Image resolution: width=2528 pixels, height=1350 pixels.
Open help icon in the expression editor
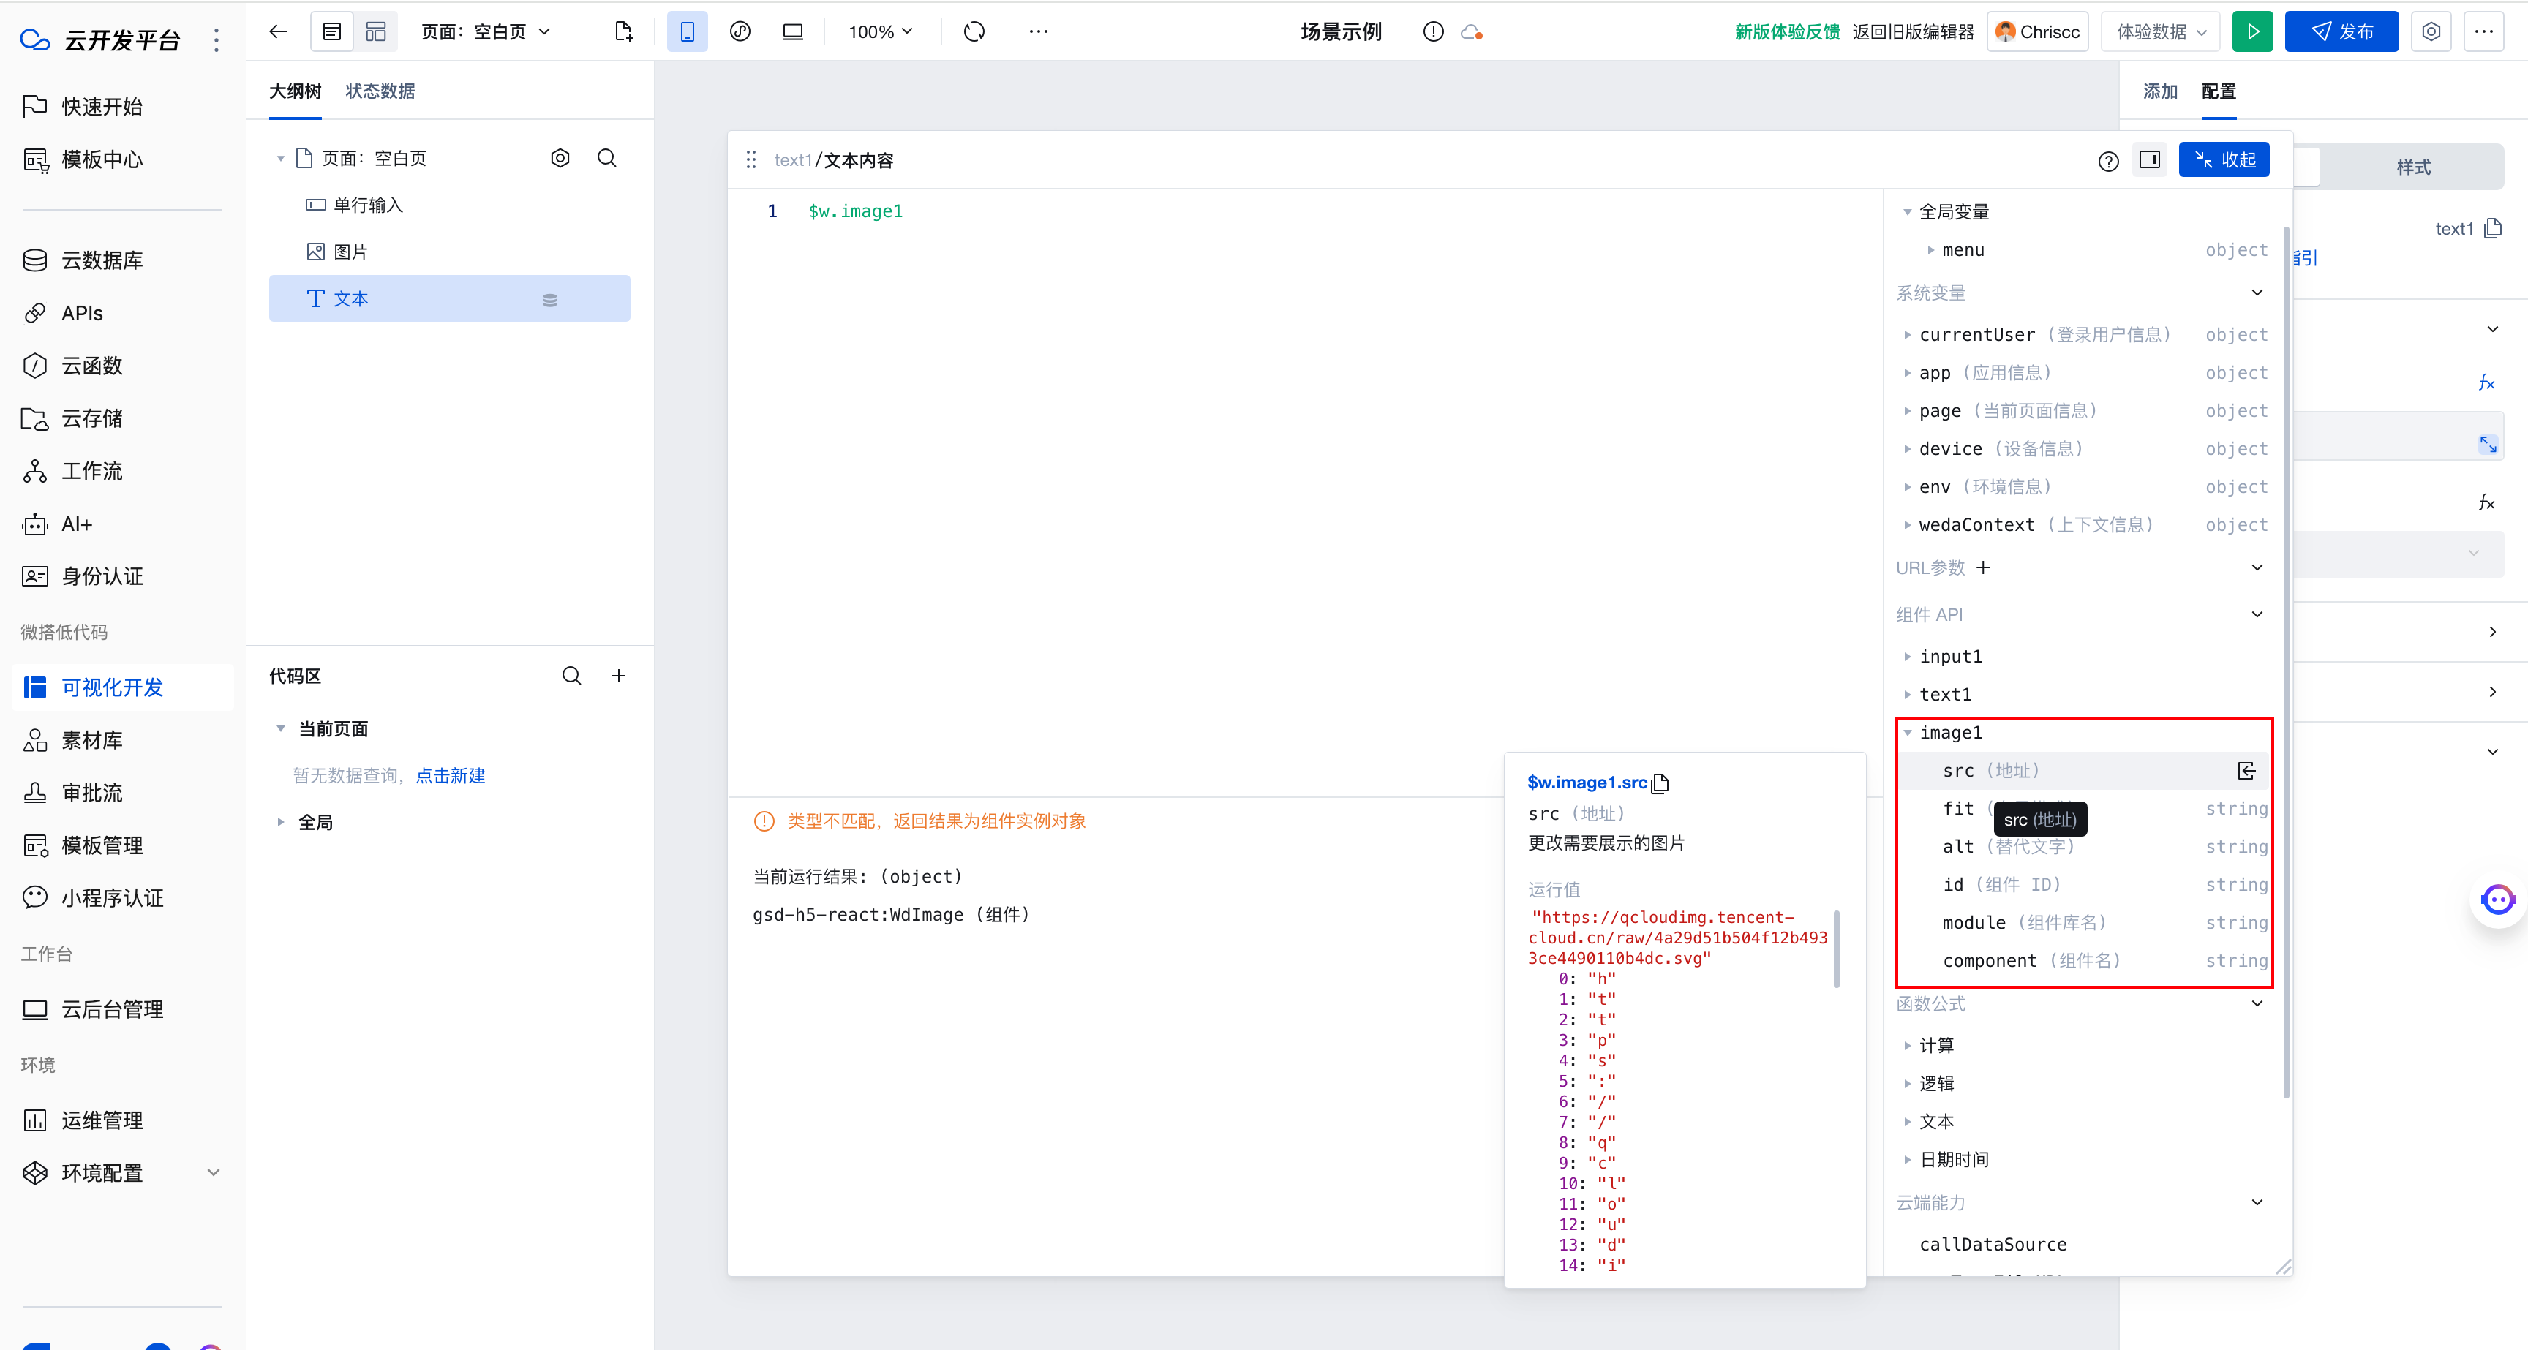[2108, 161]
